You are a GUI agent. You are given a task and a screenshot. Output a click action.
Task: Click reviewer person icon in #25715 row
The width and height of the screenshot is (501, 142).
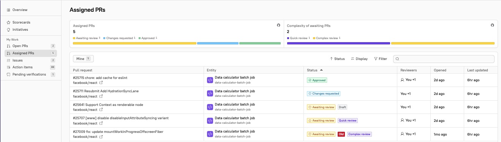(x=403, y=80)
